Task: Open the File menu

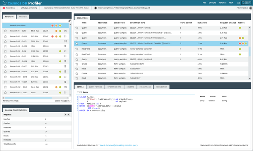Action: (x=204, y=3)
